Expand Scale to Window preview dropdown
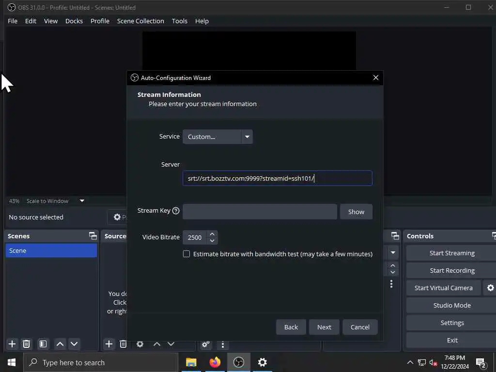Screen dimensions: 496x372 coord(82,201)
